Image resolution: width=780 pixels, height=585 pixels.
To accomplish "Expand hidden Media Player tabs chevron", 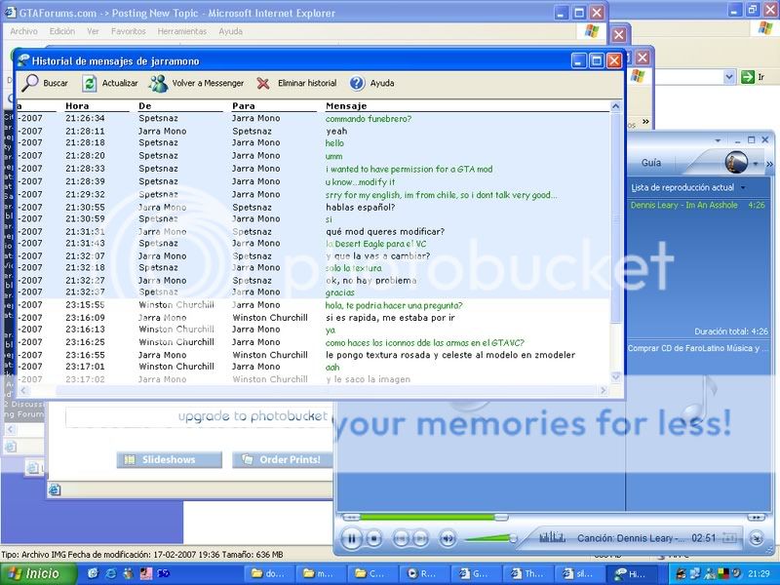I will [769, 163].
